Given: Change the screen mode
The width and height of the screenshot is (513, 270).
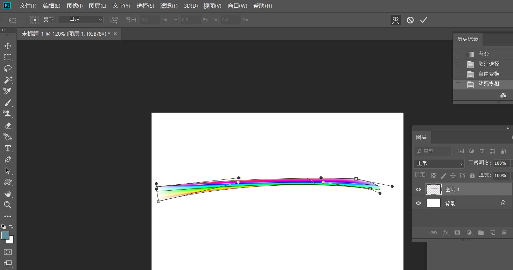Looking at the screenshot, I should pos(8,263).
